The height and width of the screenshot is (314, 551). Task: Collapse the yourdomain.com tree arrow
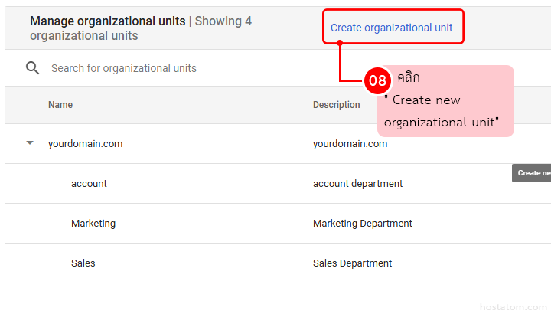click(30, 143)
